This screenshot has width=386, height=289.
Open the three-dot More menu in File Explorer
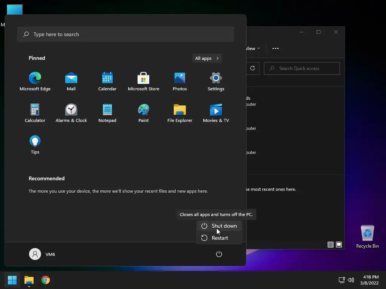pyautogui.click(x=276, y=49)
